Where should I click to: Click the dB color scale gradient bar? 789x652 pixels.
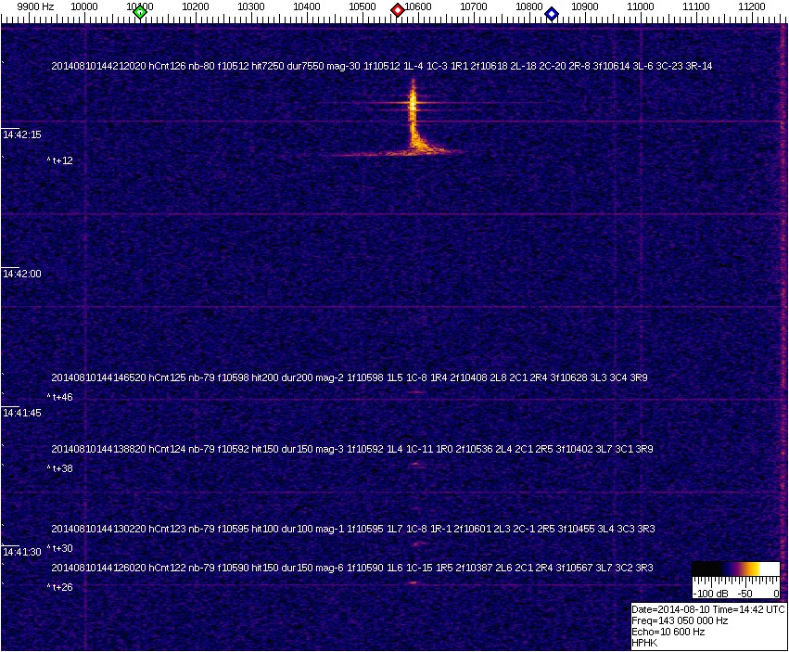(x=735, y=569)
